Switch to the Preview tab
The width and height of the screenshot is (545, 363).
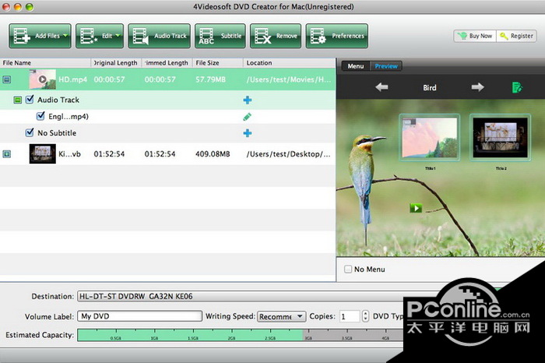(386, 66)
